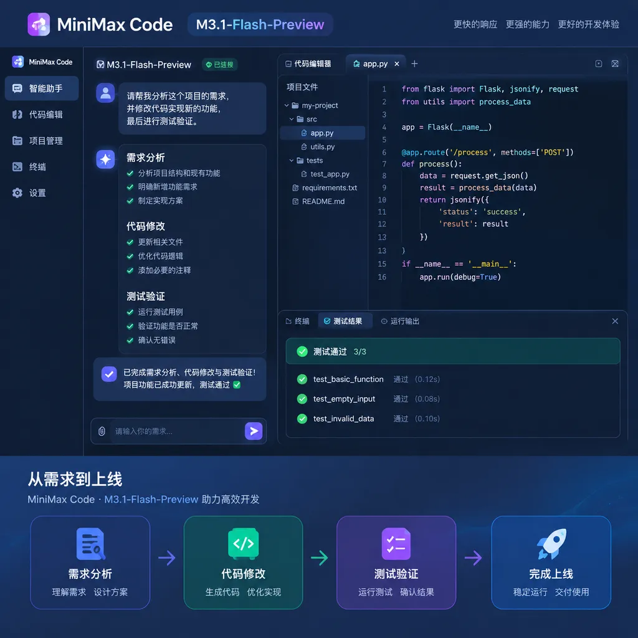This screenshot has height=638, width=638.
Task: Toggle the 分析项目结构和现有功能 check
Action: pyautogui.click(x=130, y=173)
